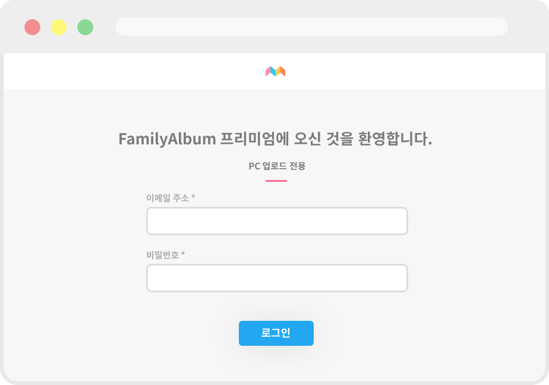The width and height of the screenshot is (549, 385).
Task: Select the PC 업로드 전용 subtitle text
Action: pyautogui.click(x=277, y=166)
